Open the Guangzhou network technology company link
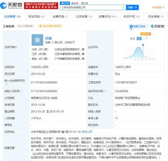 click(x=69, y=59)
